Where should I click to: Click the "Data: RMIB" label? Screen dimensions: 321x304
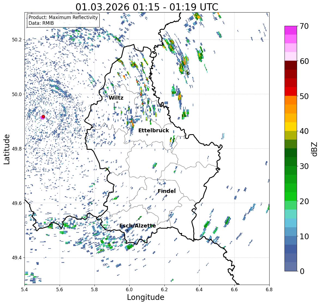tap(41, 23)
